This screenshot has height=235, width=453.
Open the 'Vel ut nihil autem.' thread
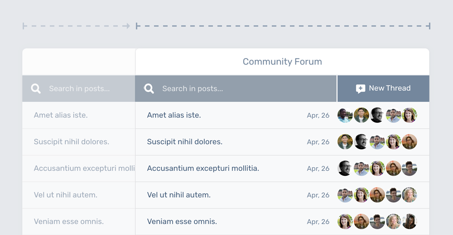click(179, 195)
